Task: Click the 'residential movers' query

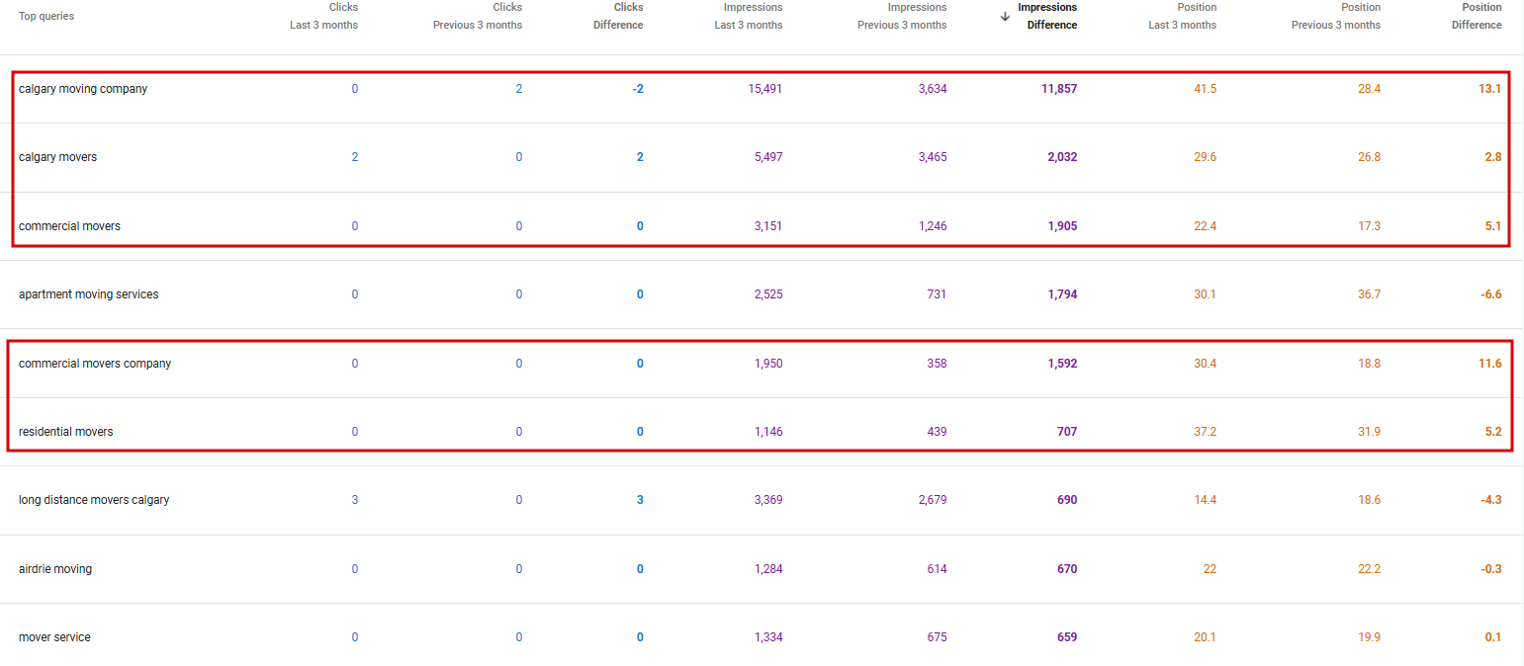Action: (x=66, y=432)
